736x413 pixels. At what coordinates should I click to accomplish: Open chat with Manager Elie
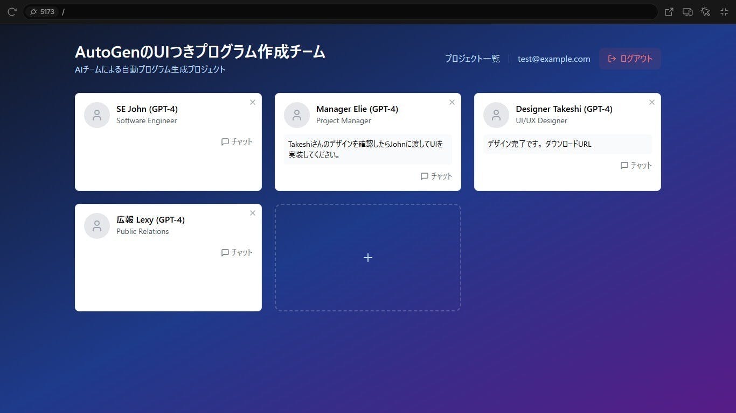[436, 176]
